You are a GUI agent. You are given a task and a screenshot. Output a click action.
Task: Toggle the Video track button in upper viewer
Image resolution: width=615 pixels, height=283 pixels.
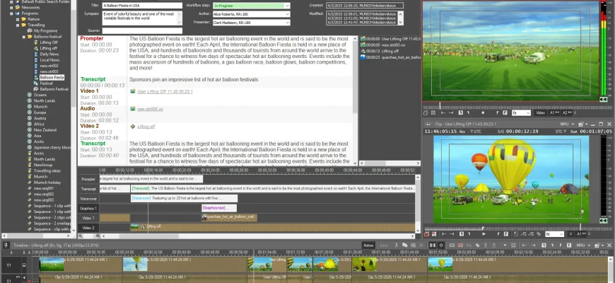[x=541, y=112]
